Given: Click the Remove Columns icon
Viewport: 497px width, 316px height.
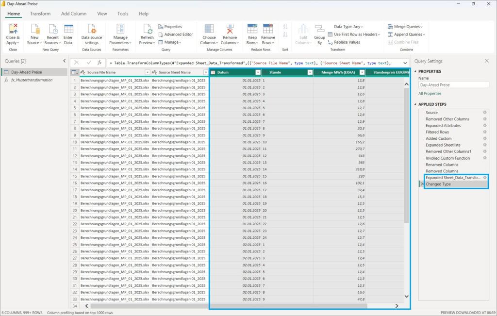Looking at the screenshot, I should click(x=230, y=29).
